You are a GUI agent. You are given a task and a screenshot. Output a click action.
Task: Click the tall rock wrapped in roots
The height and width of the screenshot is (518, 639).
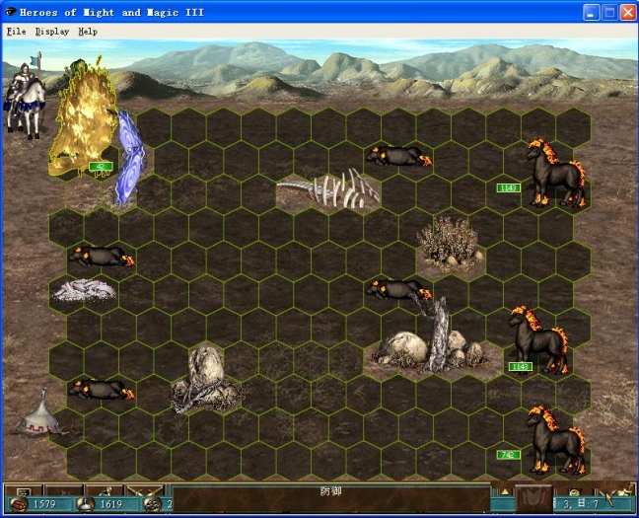pos(206,379)
